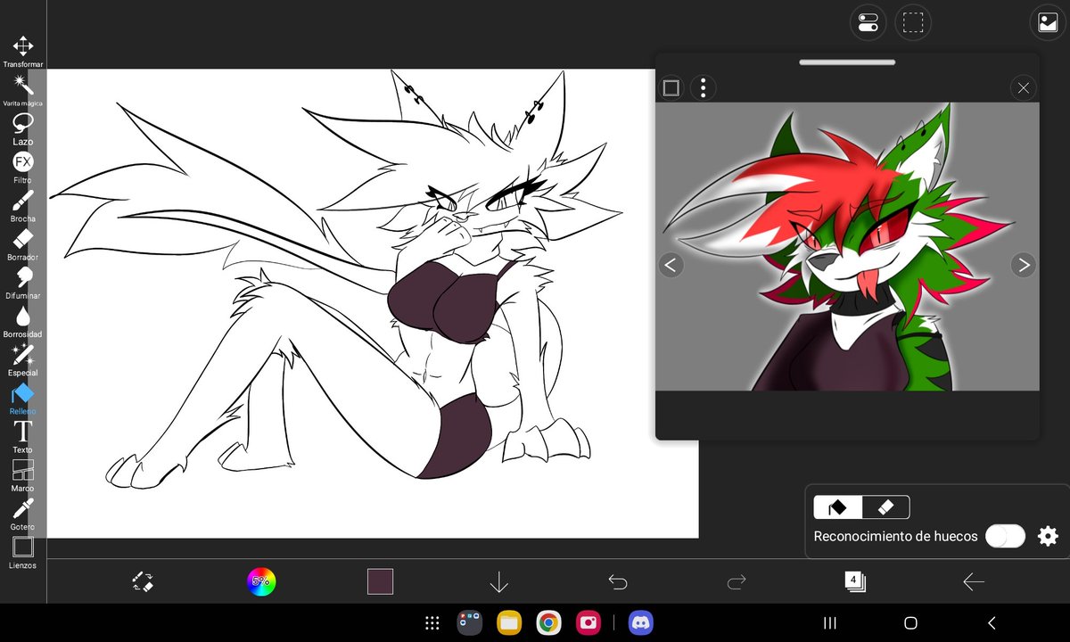Open the layers panel showing 4 layers

click(x=854, y=580)
